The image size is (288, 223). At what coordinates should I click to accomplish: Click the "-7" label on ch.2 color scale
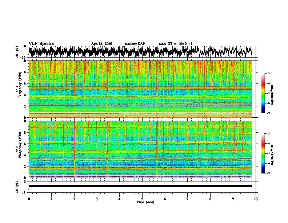point(268,173)
